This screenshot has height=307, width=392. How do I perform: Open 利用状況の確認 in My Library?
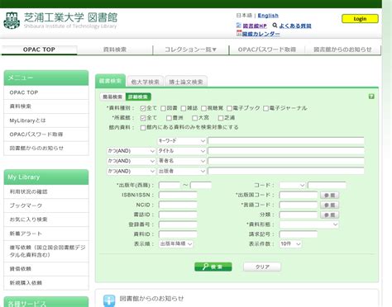coord(46,191)
